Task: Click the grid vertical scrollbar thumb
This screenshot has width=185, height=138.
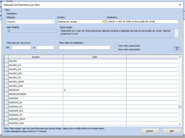Action: click(180, 106)
